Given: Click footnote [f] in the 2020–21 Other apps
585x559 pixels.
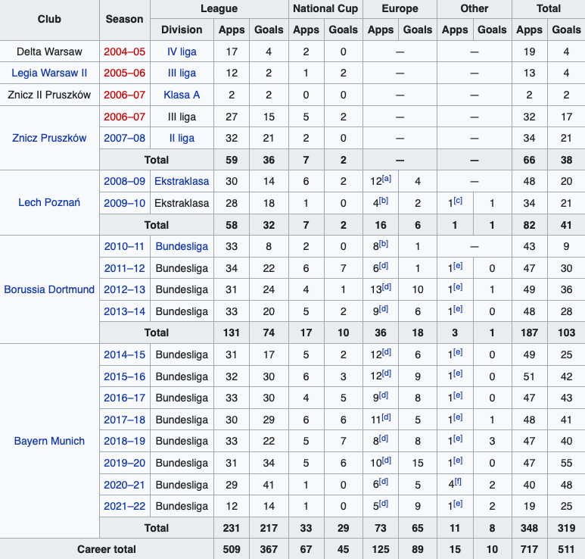Looking at the screenshot, I should coord(458,482).
